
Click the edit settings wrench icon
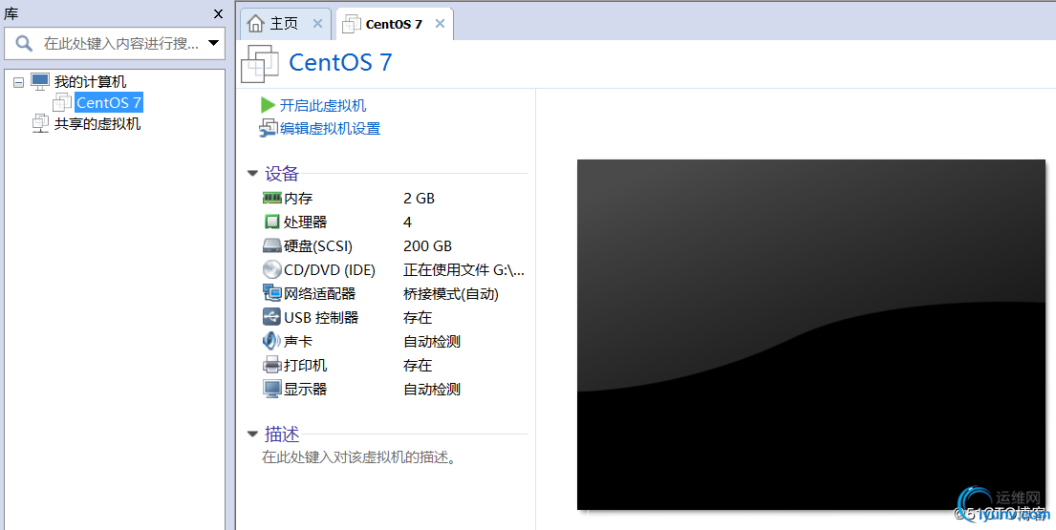[268, 128]
